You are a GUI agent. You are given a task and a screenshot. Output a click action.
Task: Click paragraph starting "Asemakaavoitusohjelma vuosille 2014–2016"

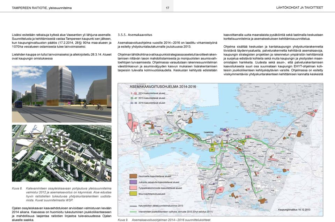click(x=167, y=45)
